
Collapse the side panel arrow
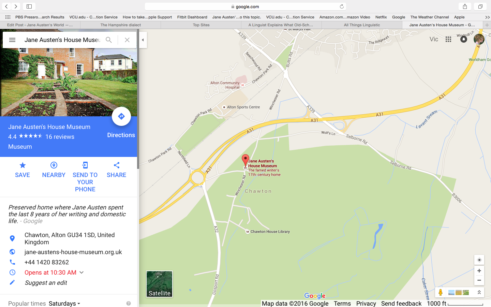(143, 40)
